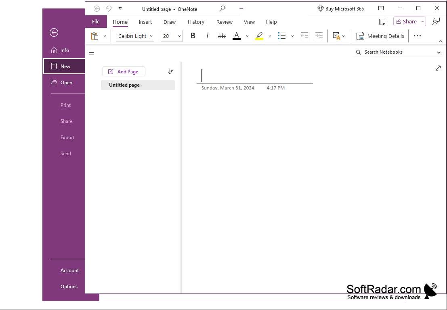The image size is (447, 310).
Task: Open Options in the Backstage menu
Action: 69,287
